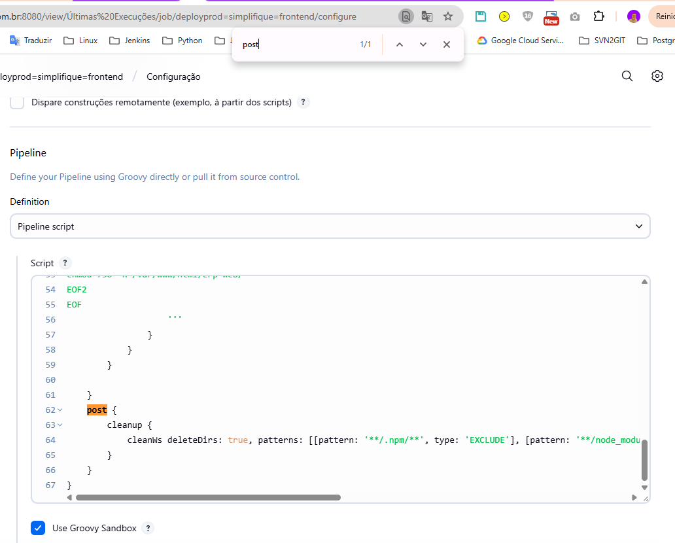Viewport: 675px width, 543px height.
Task: Click the editor's horizontal scrollbar thumb
Action: click(209, 497)
